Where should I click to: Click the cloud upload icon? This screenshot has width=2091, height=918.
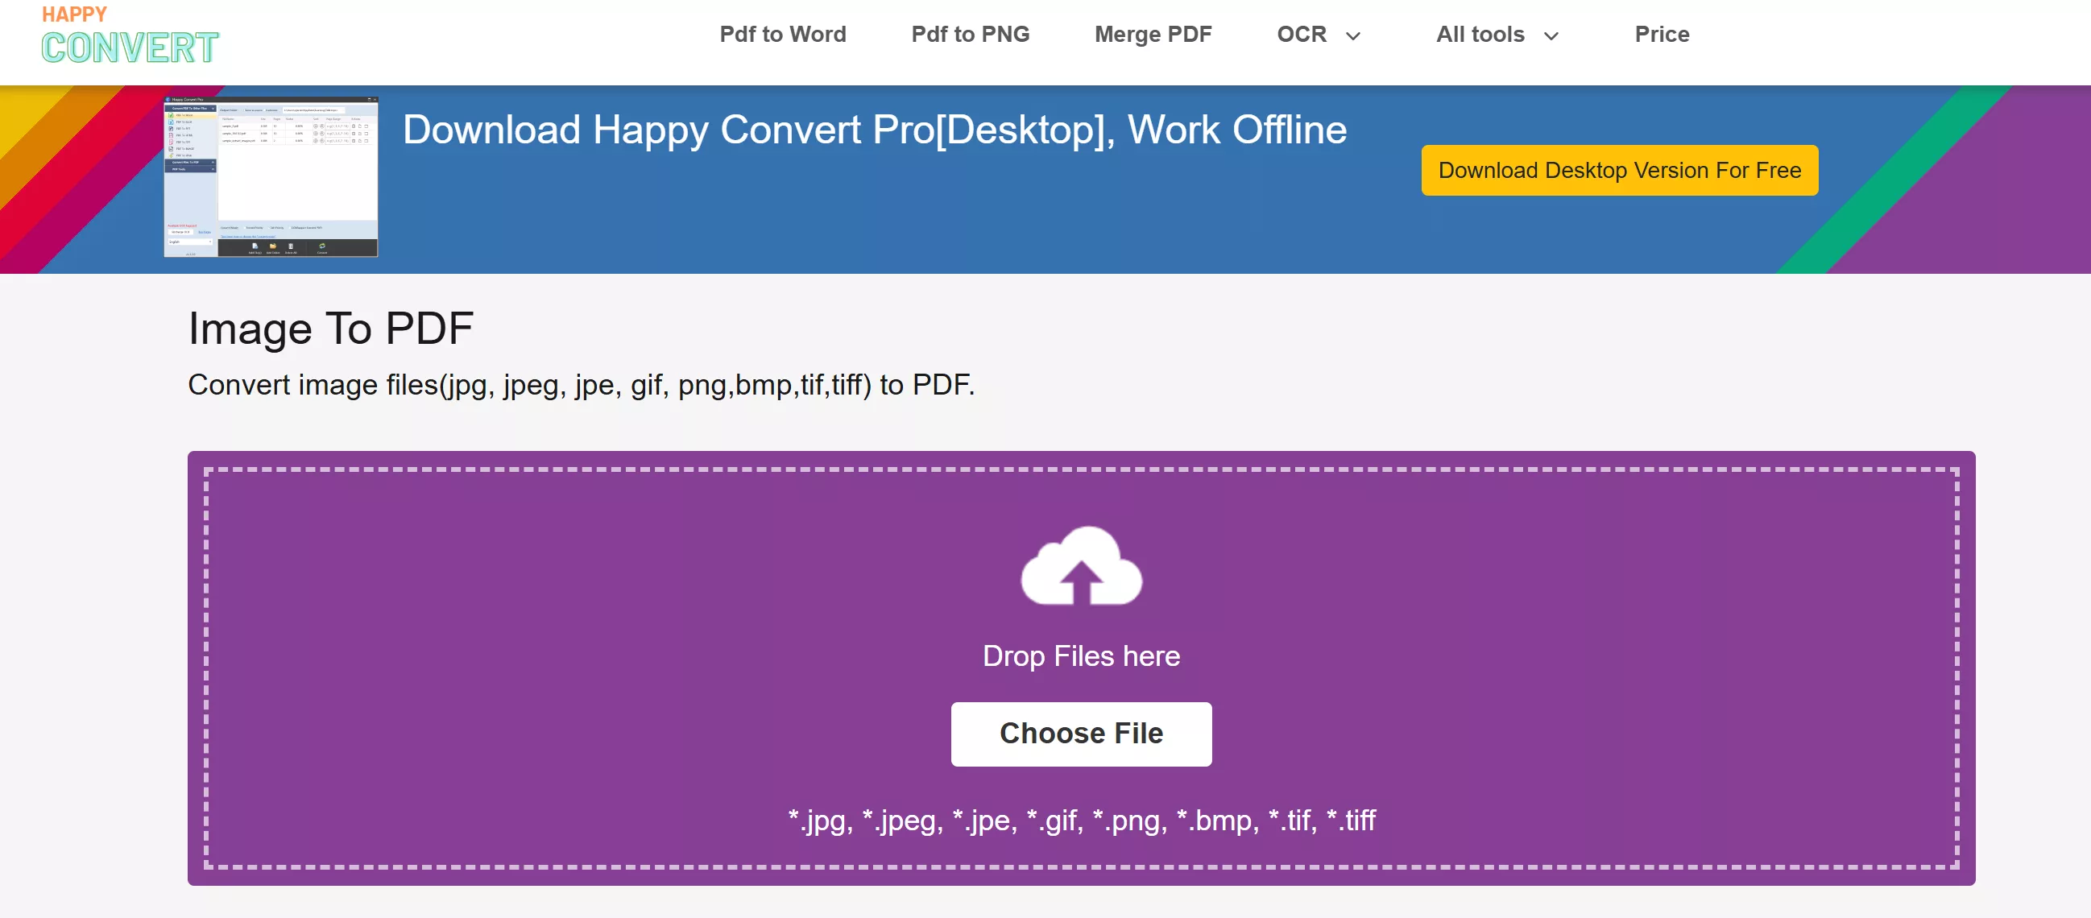pyautogui.click(x=1080, y=567)
